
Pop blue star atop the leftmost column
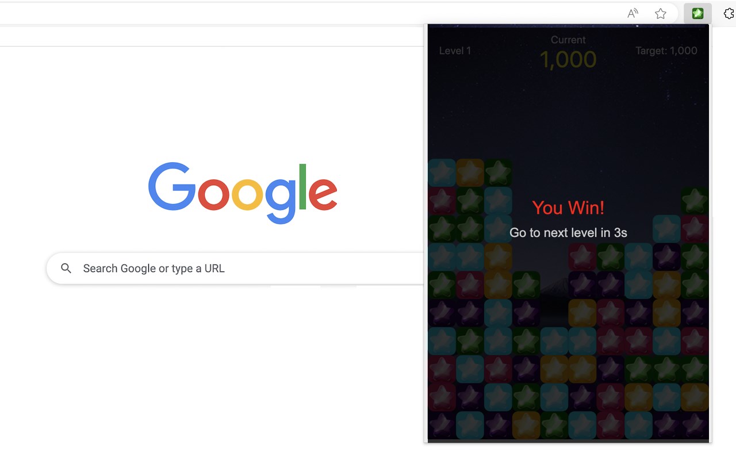[x=442, y=172]
